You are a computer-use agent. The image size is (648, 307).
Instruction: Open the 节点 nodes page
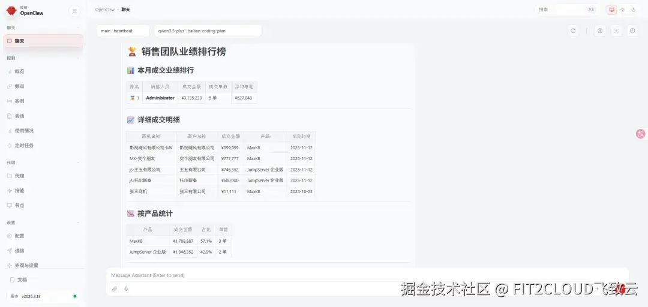coord(43,205)
